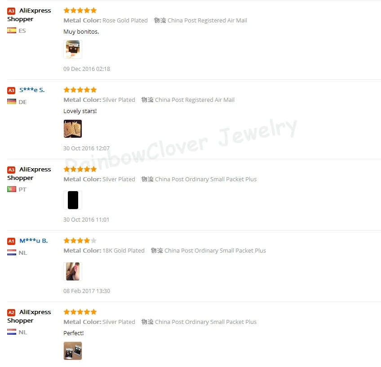Click the A1 badge next to M***u B.
381x367 pixels.
click(11, 241)
